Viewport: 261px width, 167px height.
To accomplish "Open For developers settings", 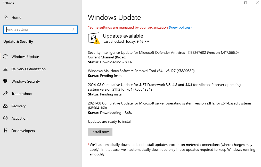I will click(x=23, y=131).
